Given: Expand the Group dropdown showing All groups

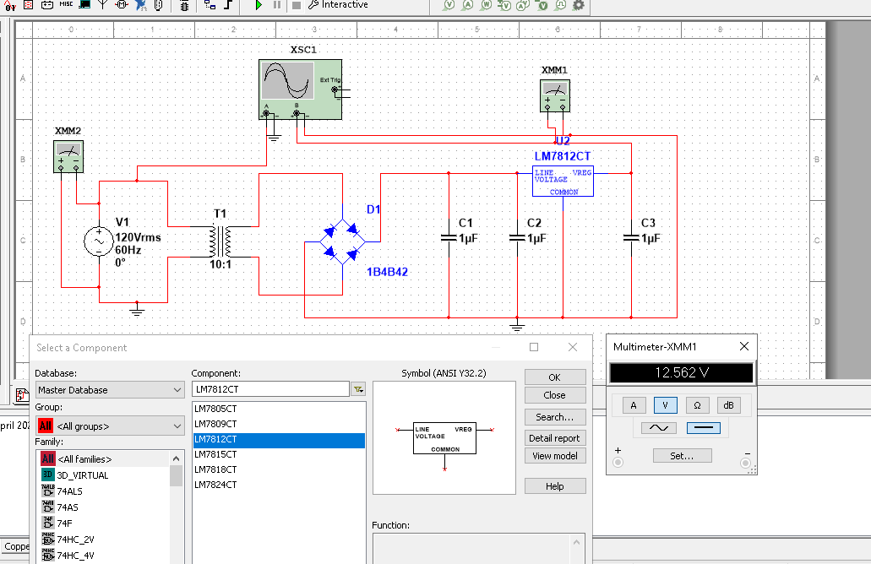Looking at the screenshot, I should (109, 426).
